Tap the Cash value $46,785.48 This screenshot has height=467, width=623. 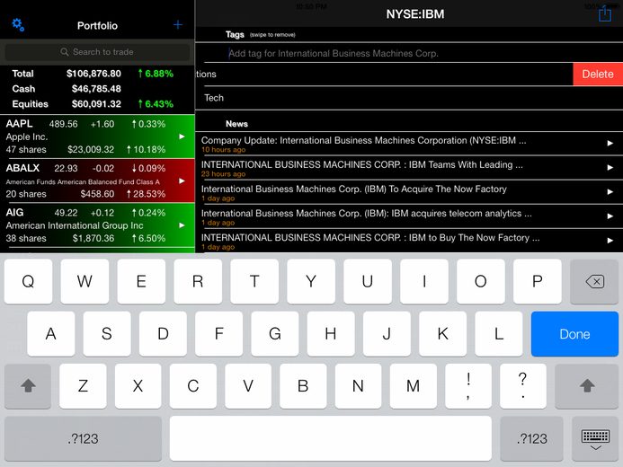tap(96, 89)
